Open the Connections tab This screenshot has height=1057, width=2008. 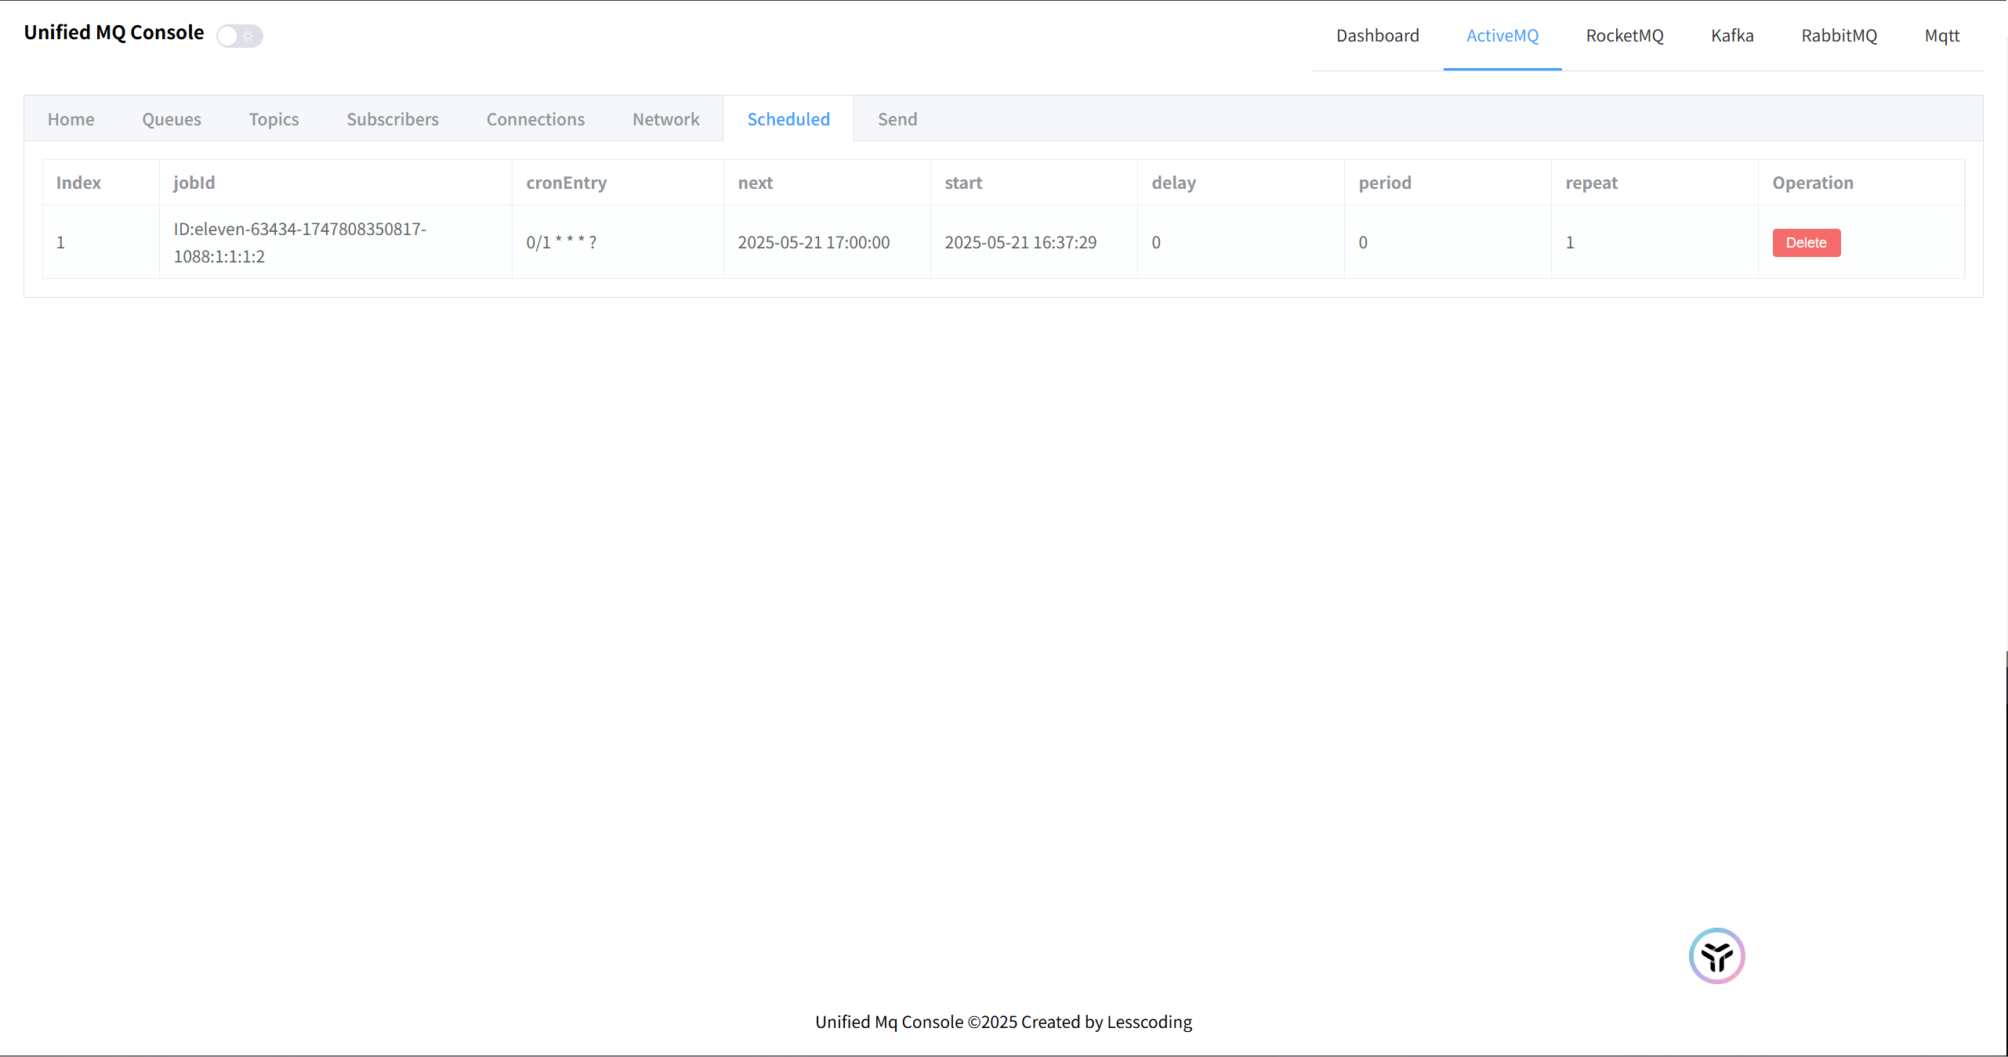[x=535, y=119]
